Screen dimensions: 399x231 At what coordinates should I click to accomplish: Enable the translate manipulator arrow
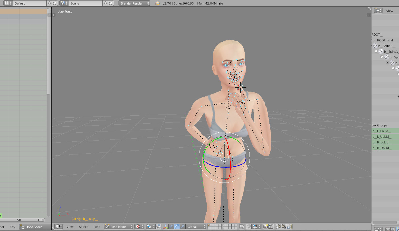[x=171, y=226]
